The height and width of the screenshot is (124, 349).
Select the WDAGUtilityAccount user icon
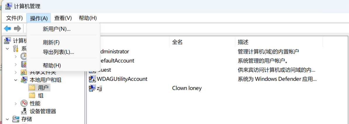pyautogui.click(x=92, y=79)
